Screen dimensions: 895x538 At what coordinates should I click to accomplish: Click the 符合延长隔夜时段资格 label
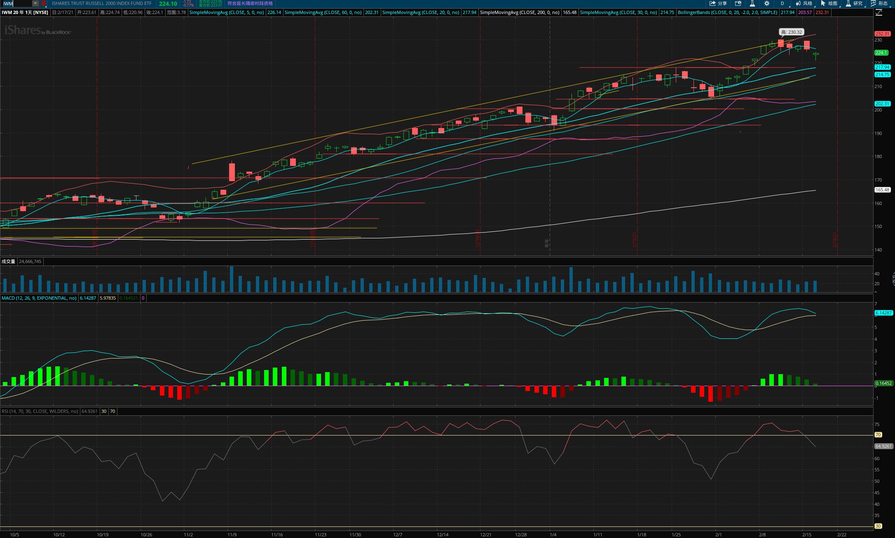tap(250, 3)
